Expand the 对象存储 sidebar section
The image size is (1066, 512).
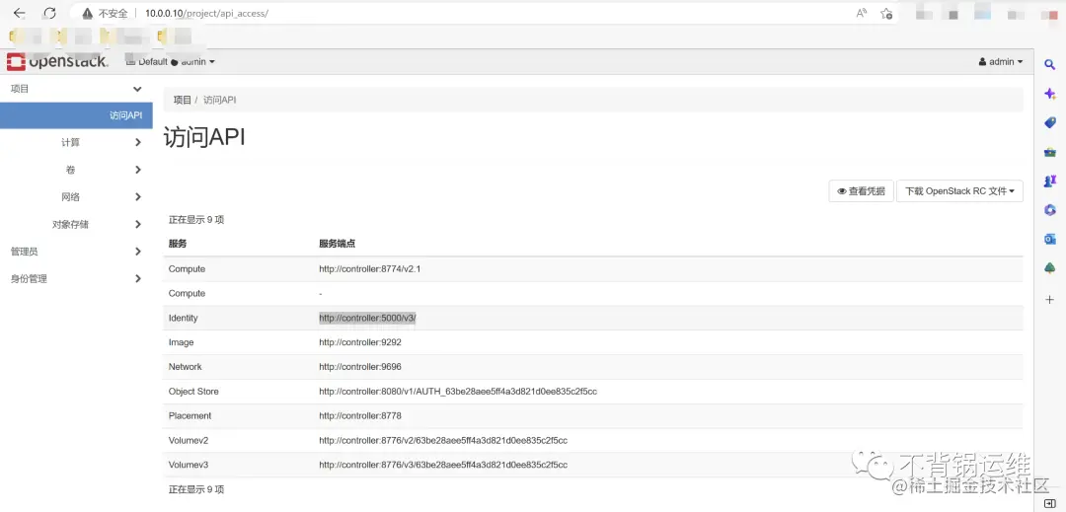tap(76, 224)
